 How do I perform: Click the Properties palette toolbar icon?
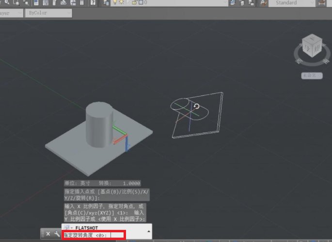coord(35,3)
